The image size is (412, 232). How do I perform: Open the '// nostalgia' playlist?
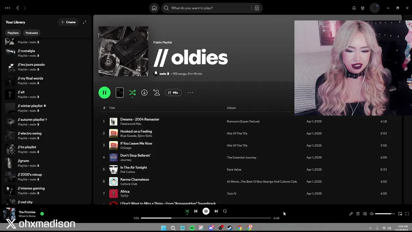pos(47,53)
